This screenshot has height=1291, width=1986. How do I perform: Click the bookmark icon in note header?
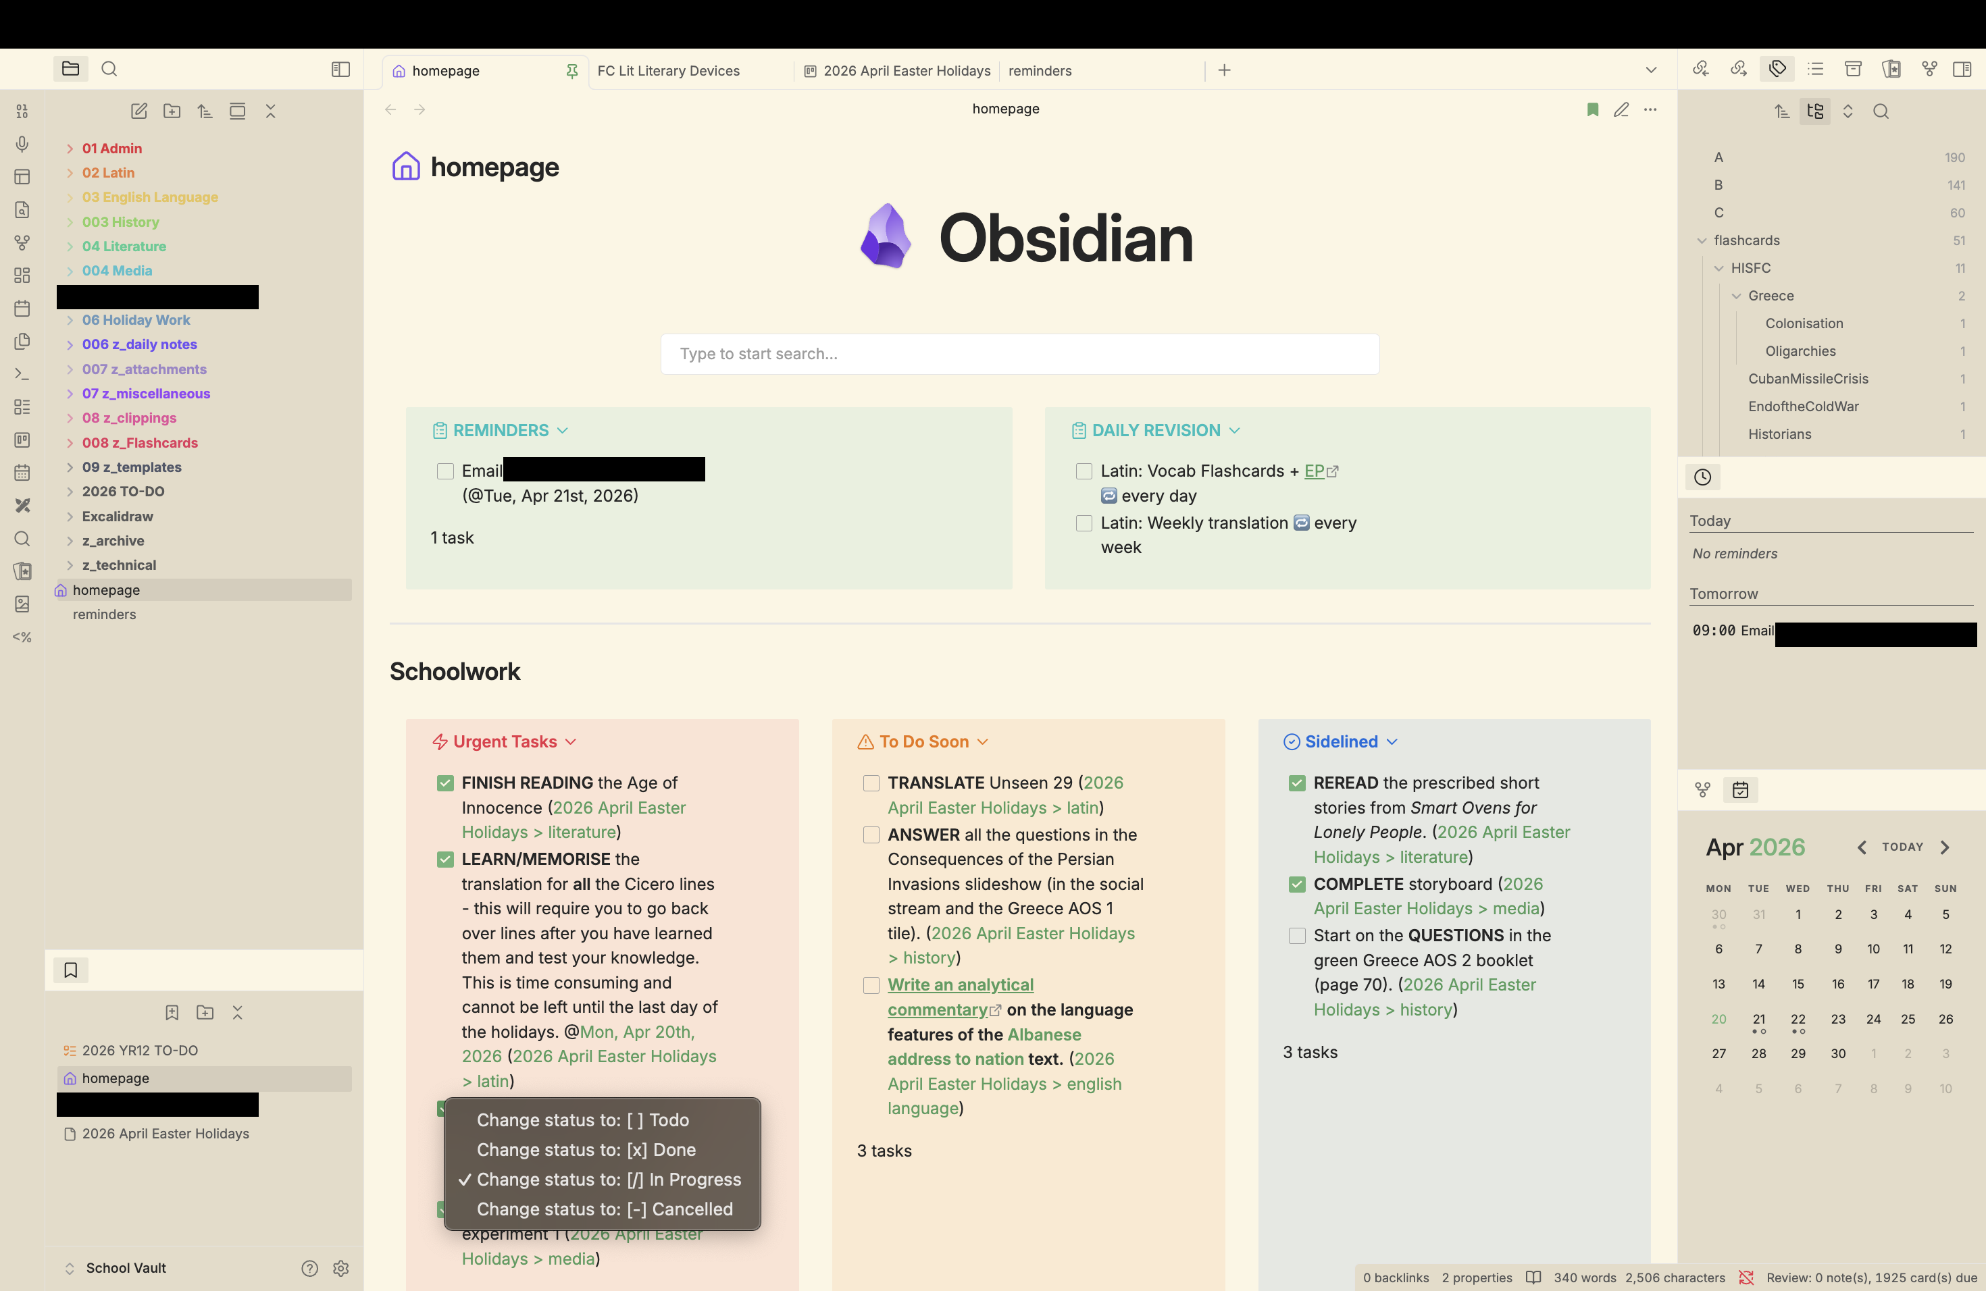click(x=1592, y=109)
